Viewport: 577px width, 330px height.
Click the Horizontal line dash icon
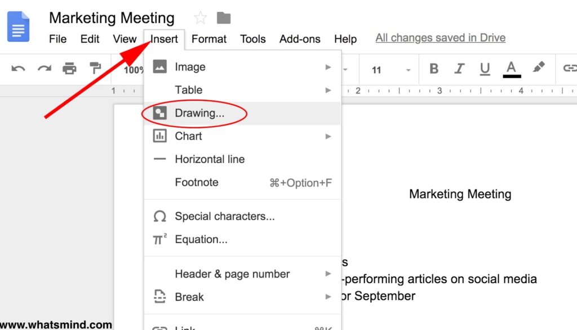[159, 159]
